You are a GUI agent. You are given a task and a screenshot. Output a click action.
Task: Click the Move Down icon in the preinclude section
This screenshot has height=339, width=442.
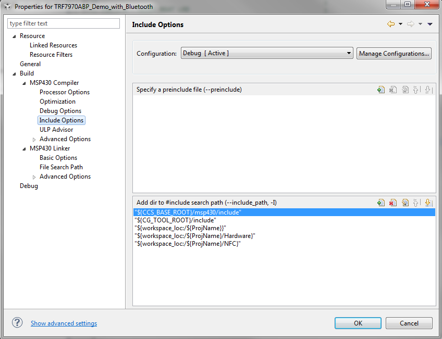tap(428, 90)
